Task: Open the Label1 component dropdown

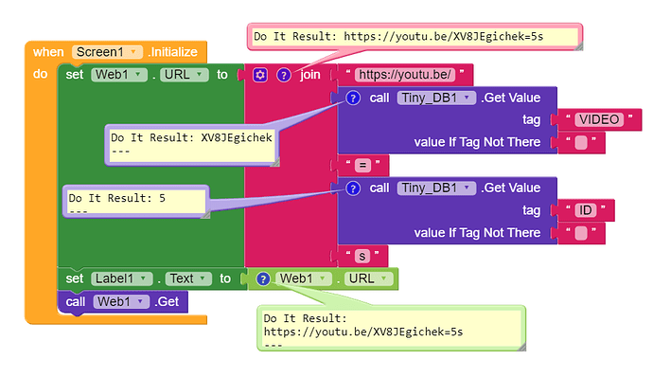Action: [x=121, y=278]
